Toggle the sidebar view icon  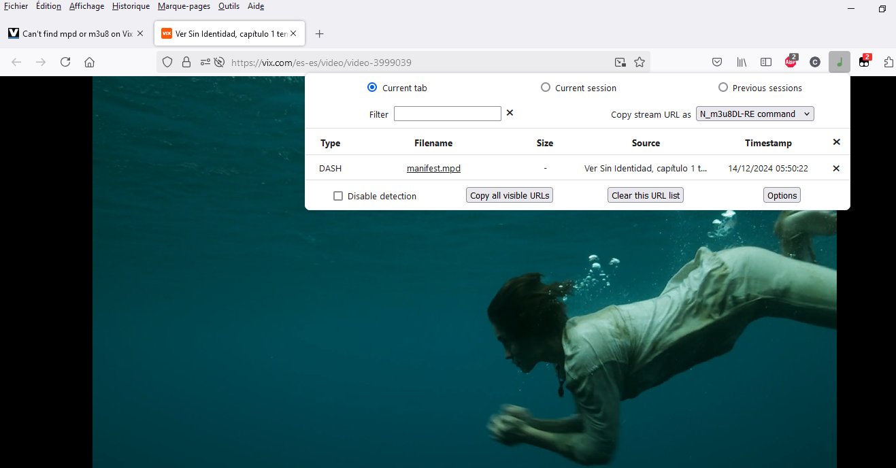766,62
